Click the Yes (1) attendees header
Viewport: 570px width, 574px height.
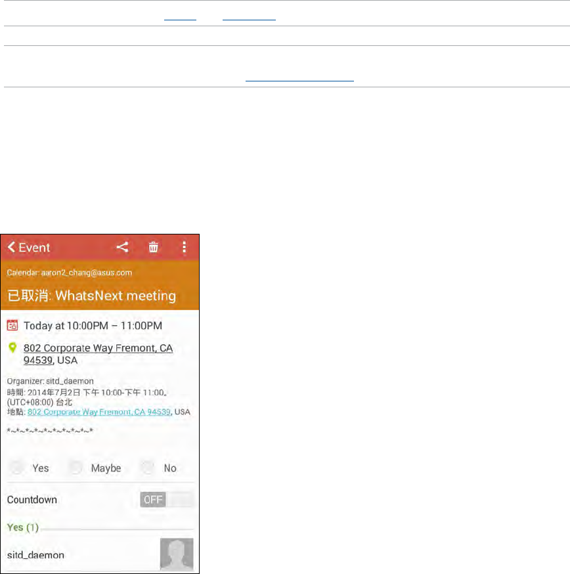tap(23, 527)
